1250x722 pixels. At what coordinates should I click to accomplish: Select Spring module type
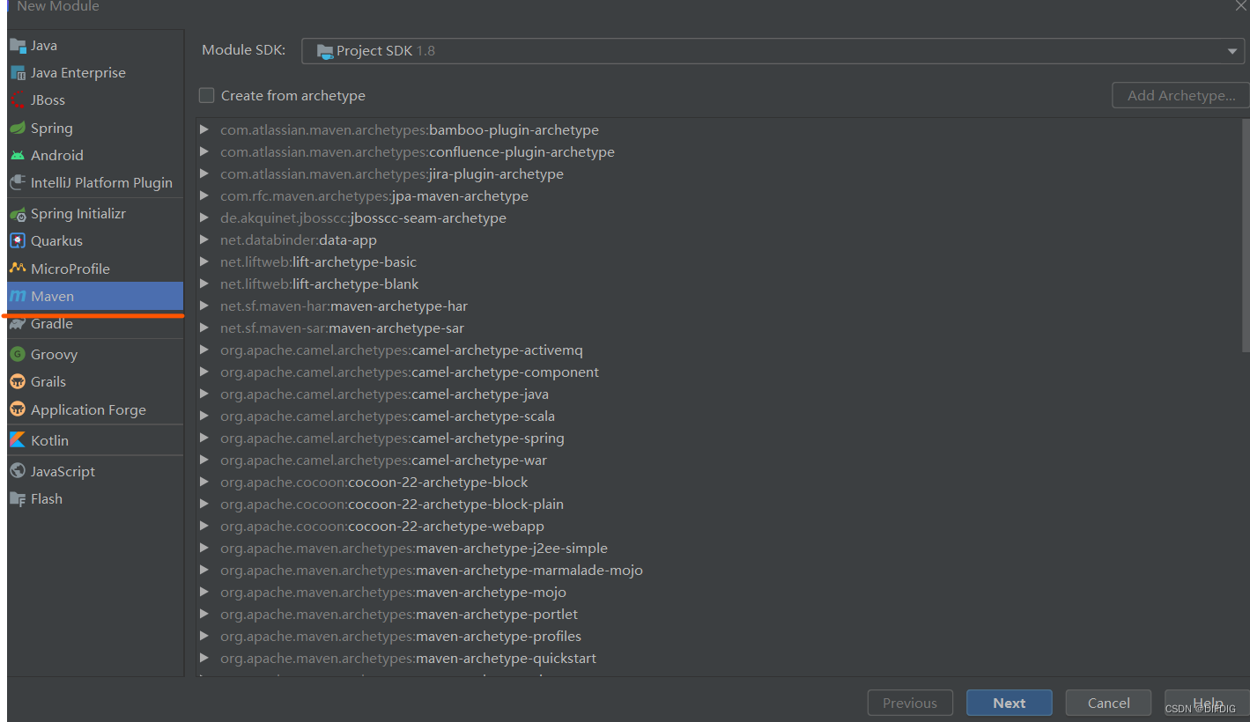click(x=95, y=128)
